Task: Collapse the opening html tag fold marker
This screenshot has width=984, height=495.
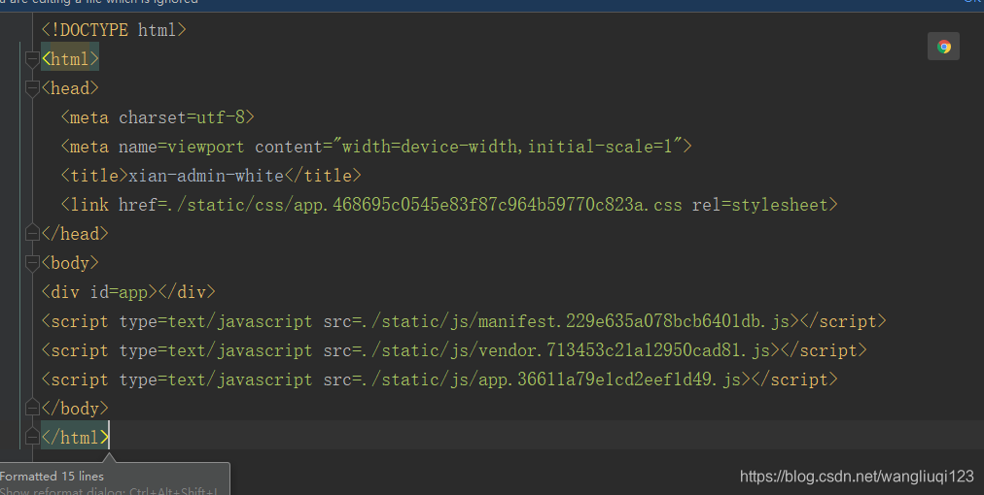Action: tap(33, 59)
